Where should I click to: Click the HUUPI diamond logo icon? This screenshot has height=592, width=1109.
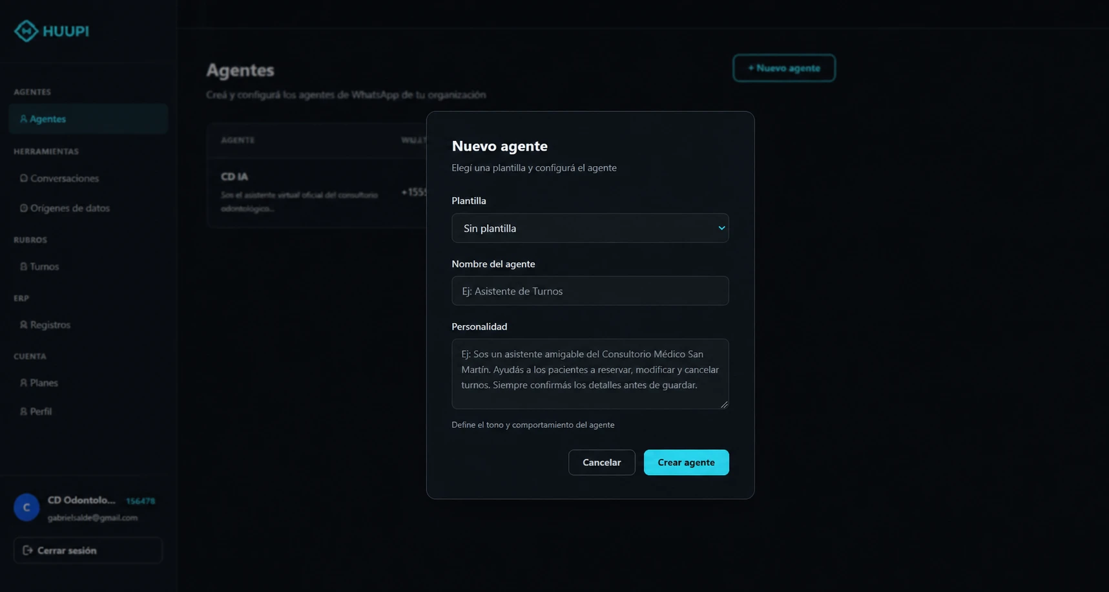[26, 30]
